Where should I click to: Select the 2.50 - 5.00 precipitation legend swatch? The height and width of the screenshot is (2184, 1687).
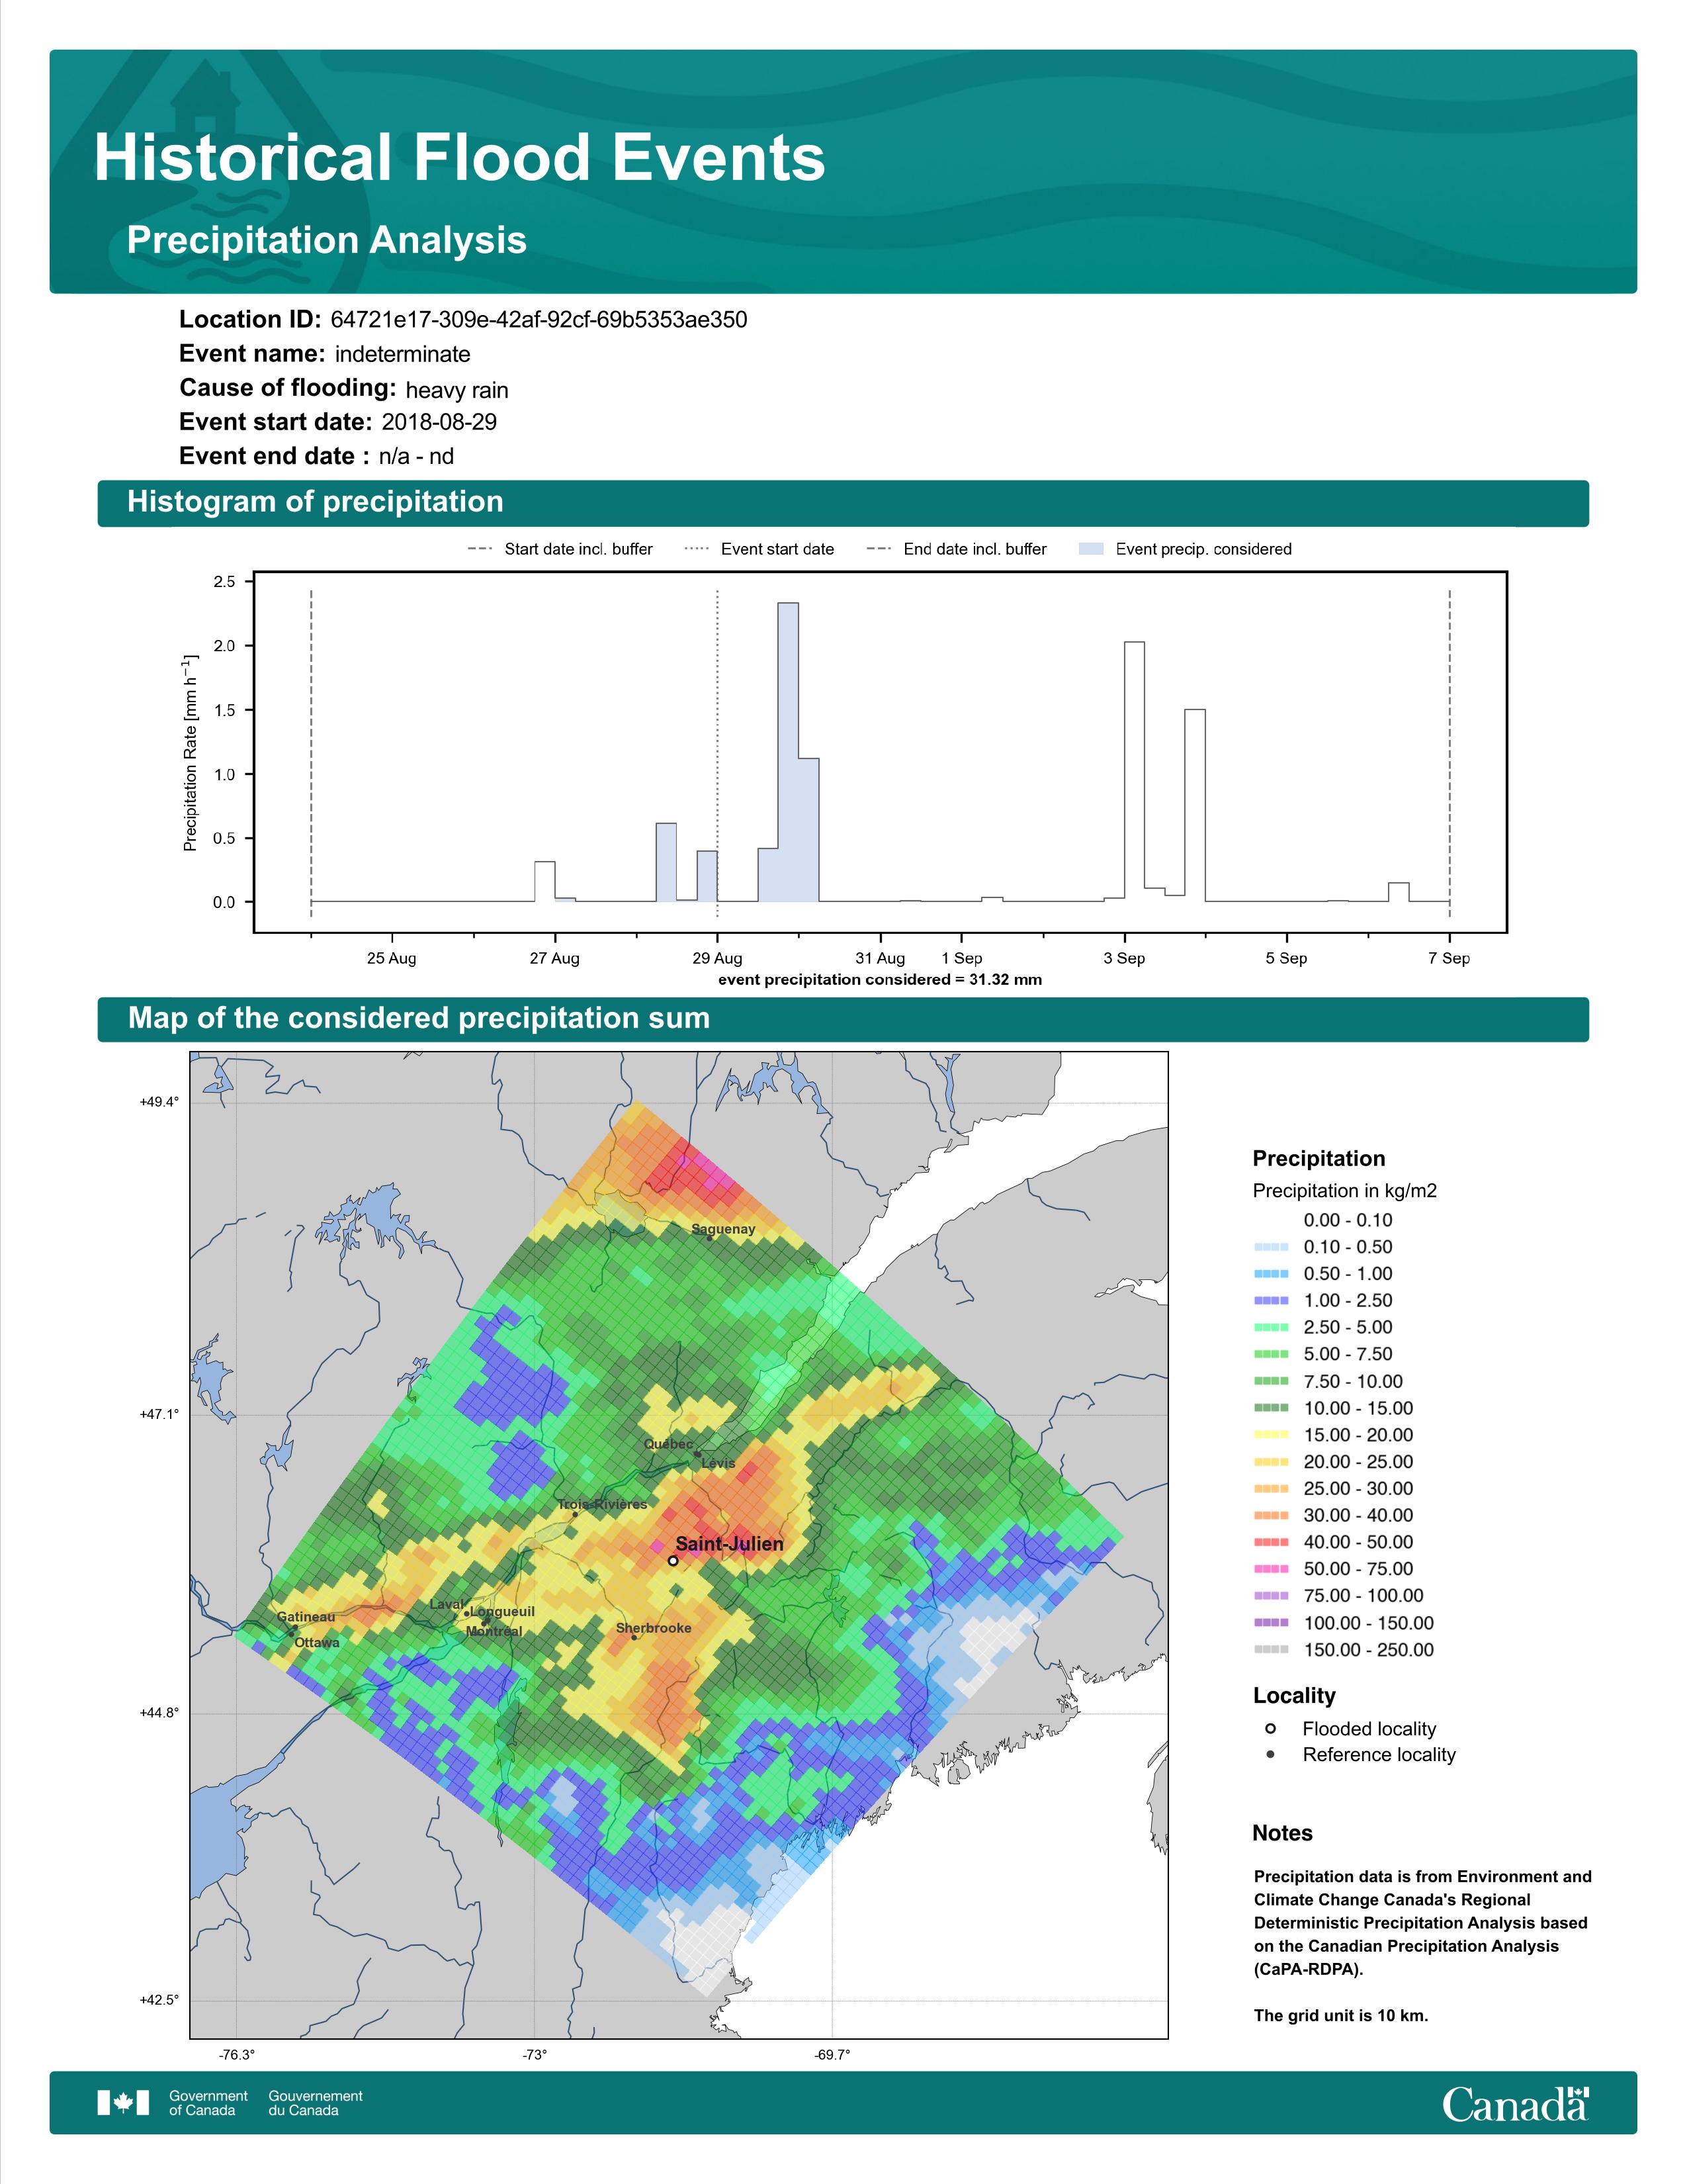[1272, 1327]
